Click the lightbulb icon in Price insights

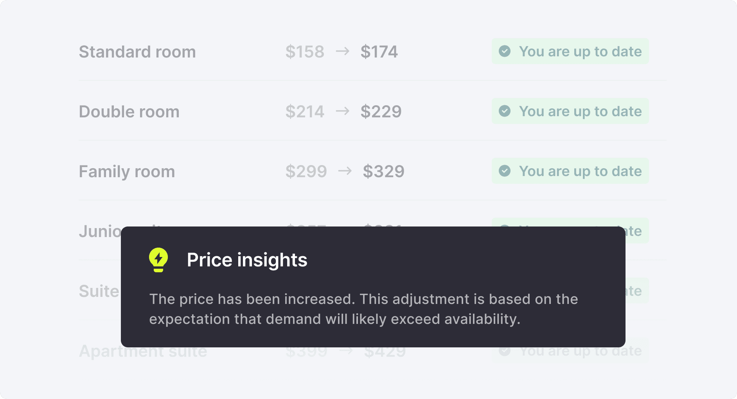(x=158, y=260)
